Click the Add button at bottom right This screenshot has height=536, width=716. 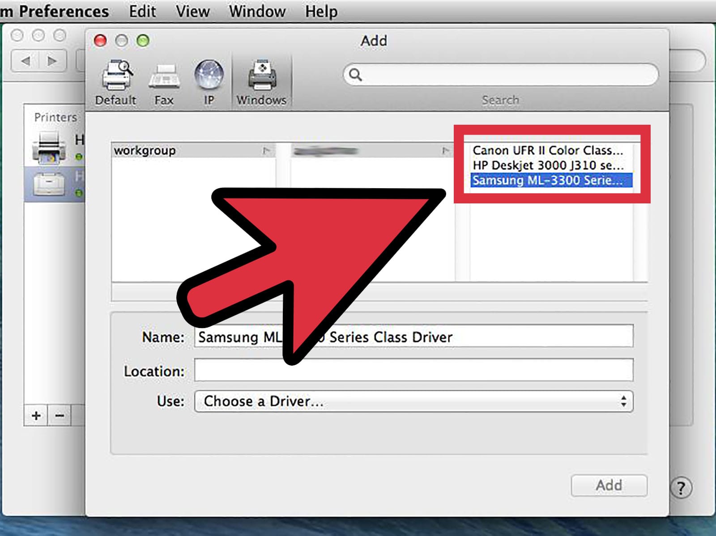609,485
